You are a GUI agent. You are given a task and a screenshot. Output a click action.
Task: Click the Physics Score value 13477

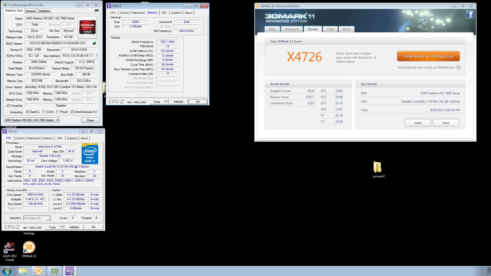click(310, 97)
